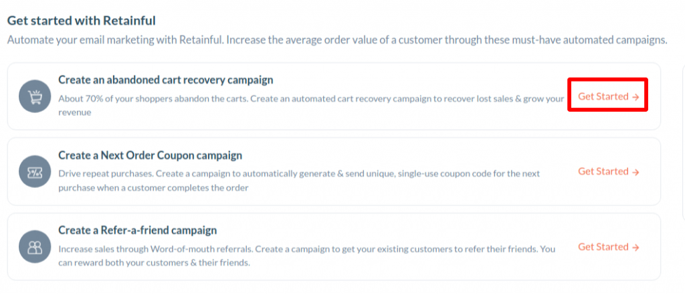685x295 pixels.
Task: Get started with Next Order Coupon campaign
Action: (609, 171)
